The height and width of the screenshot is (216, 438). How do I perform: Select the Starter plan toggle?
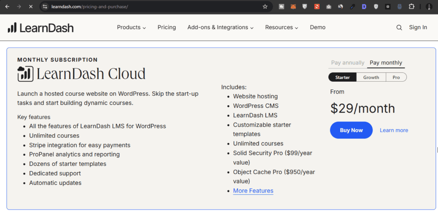pyautogui.click(x=343, y=77)
